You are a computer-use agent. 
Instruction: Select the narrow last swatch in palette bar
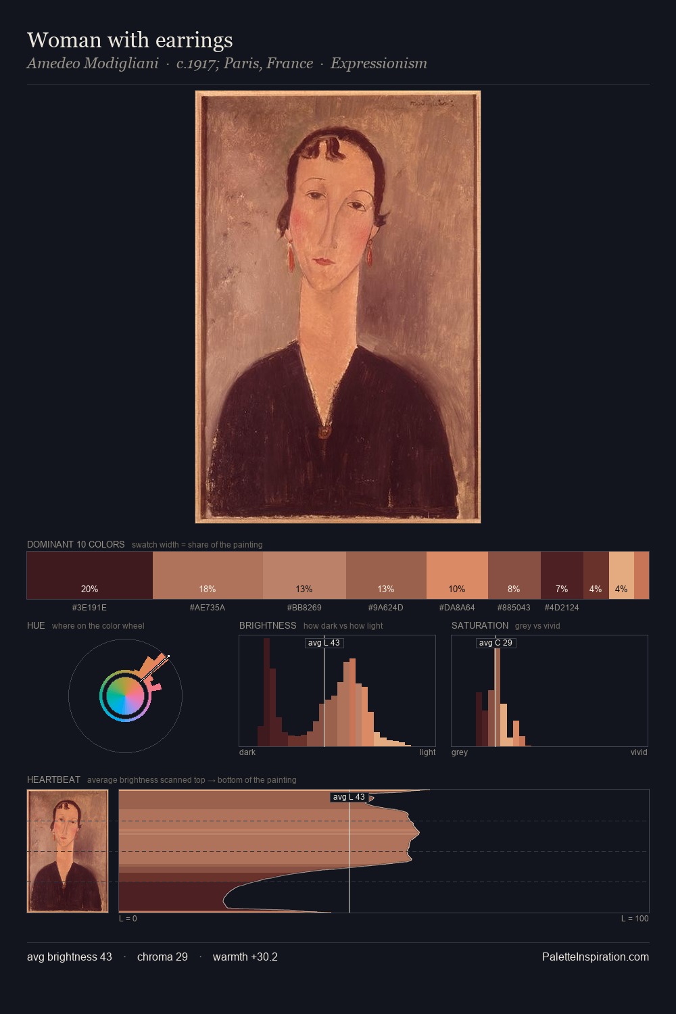coord(642,575)
